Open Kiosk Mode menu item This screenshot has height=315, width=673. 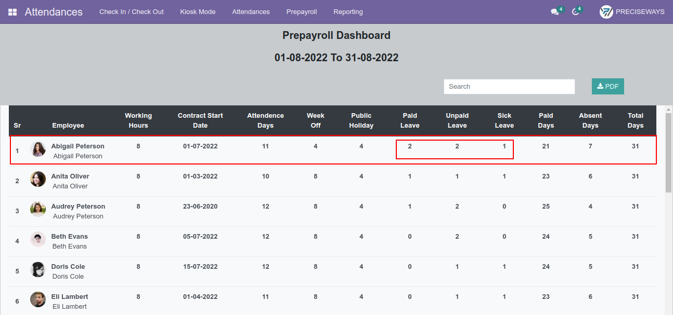[198, 12]
